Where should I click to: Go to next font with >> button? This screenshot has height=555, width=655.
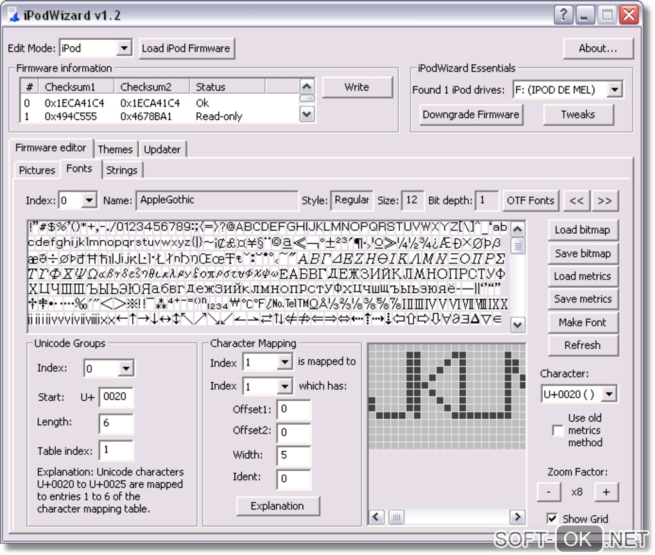pos(604,200)
